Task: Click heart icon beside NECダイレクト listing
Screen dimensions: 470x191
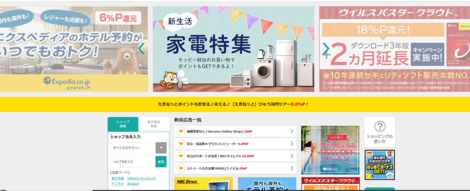Action: [x=181, y=156]
